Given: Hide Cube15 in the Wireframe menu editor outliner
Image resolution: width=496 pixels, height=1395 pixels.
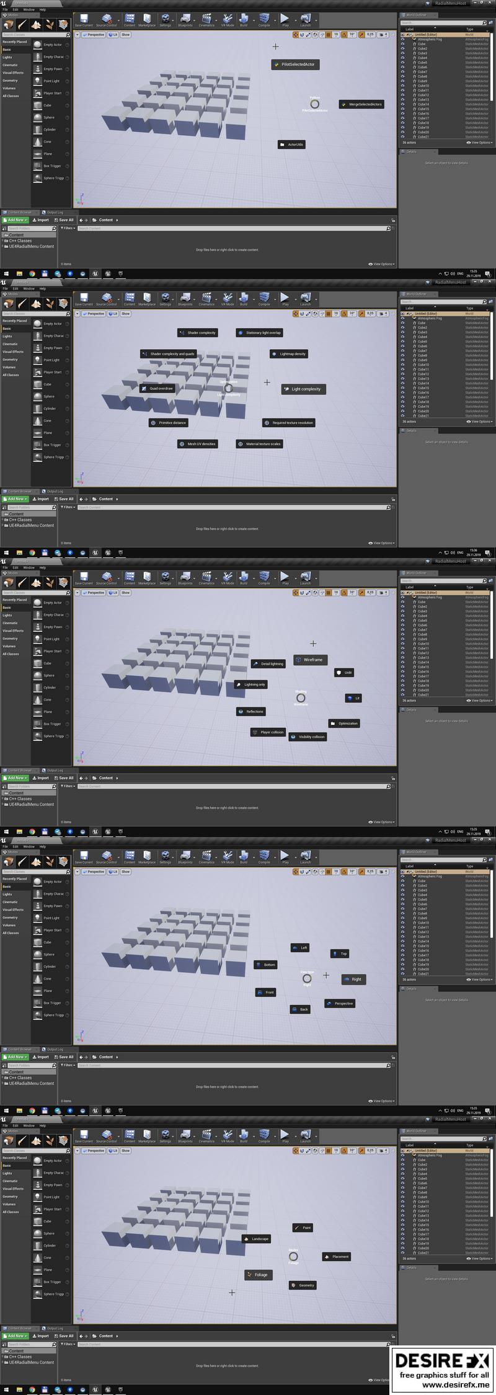Looking at the screenshot, I should click(x=402, y=667).
